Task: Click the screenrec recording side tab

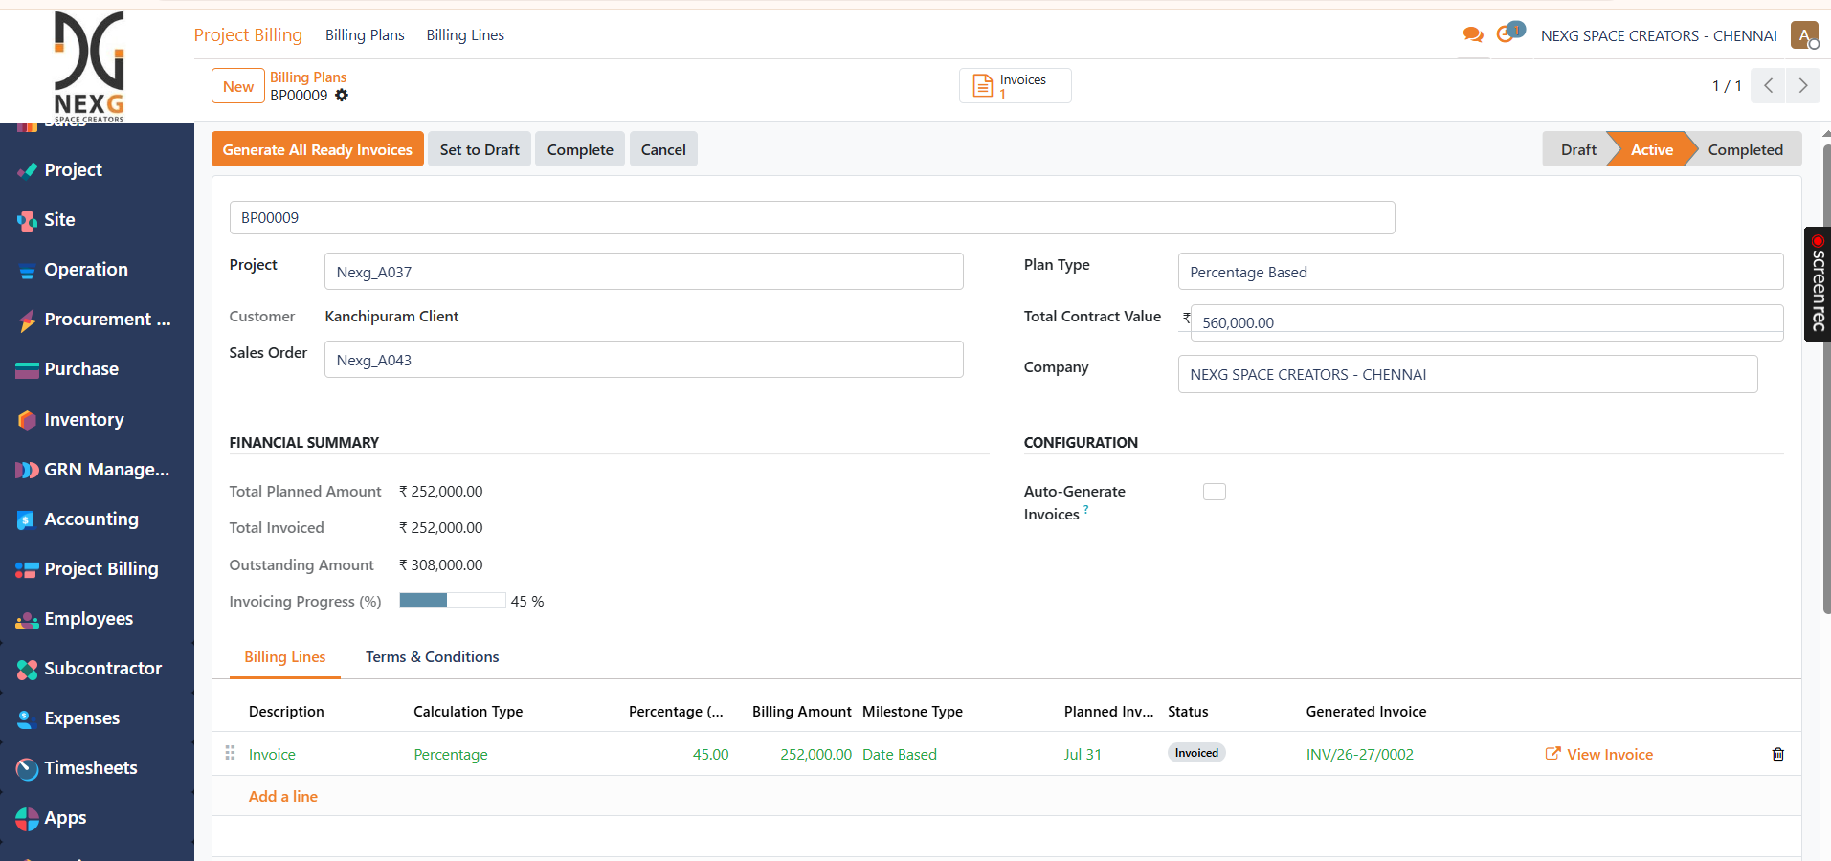Action: coord(1818,284)
